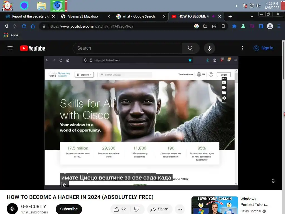Open the Apps bookmarks shortcut

11,35
